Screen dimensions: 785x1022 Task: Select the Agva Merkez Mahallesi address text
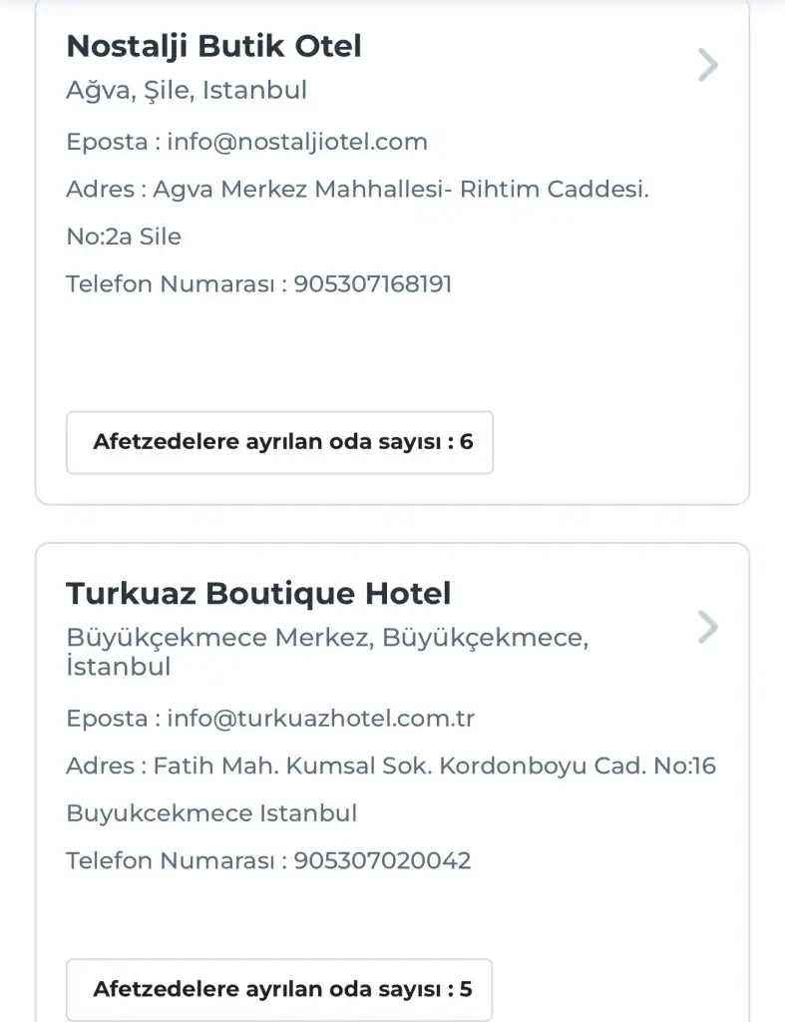pyautogui.click(x=400, y=189)
